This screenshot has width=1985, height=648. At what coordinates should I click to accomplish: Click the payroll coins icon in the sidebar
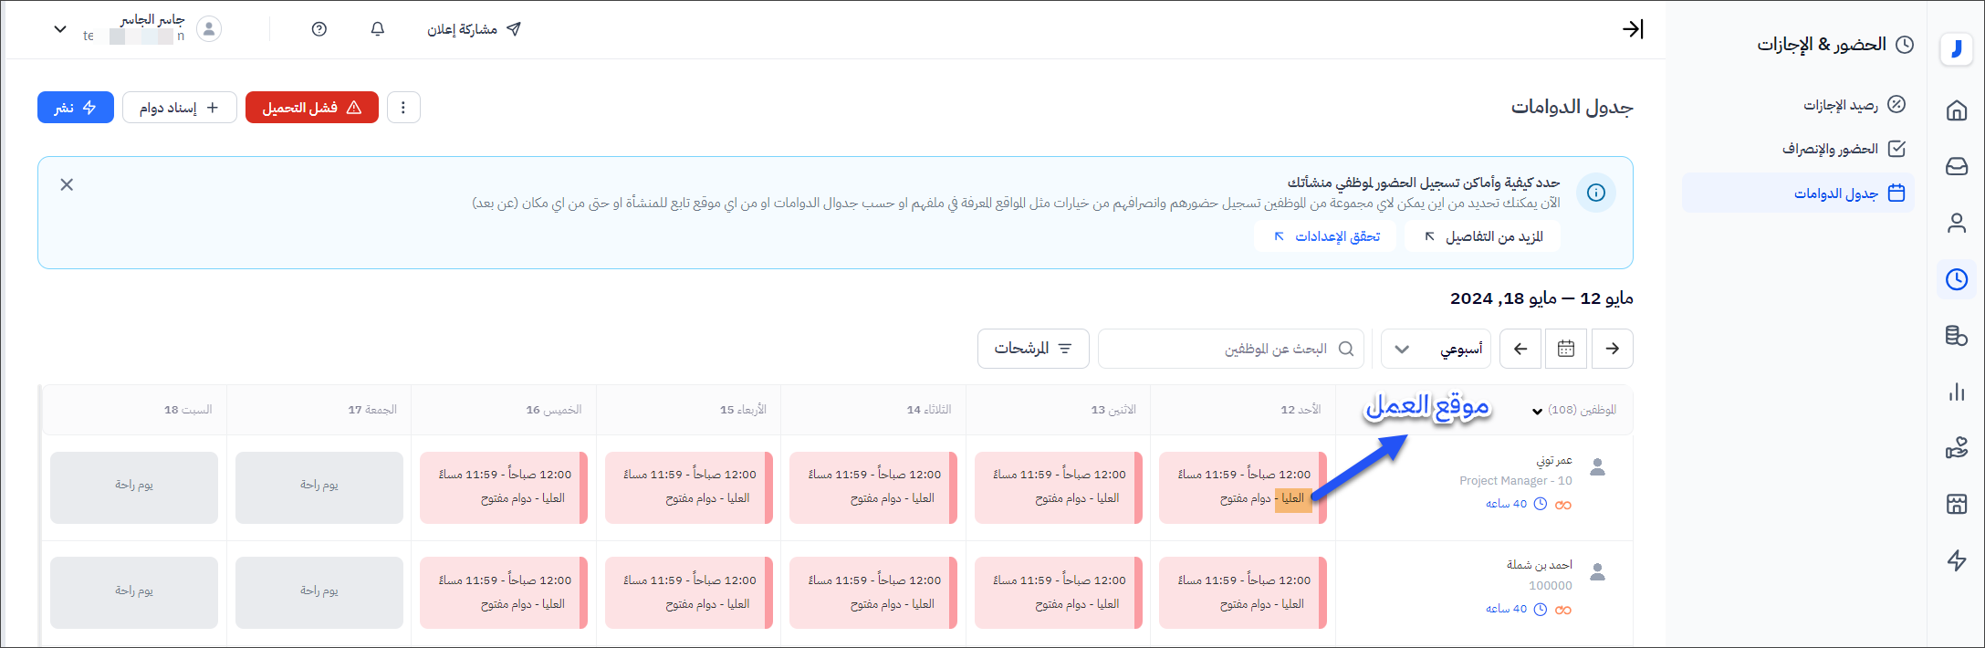[1956, 336]
